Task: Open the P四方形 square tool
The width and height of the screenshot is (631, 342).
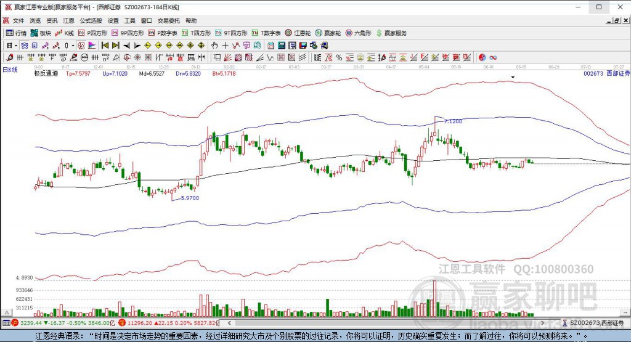Action: (92, 33)
